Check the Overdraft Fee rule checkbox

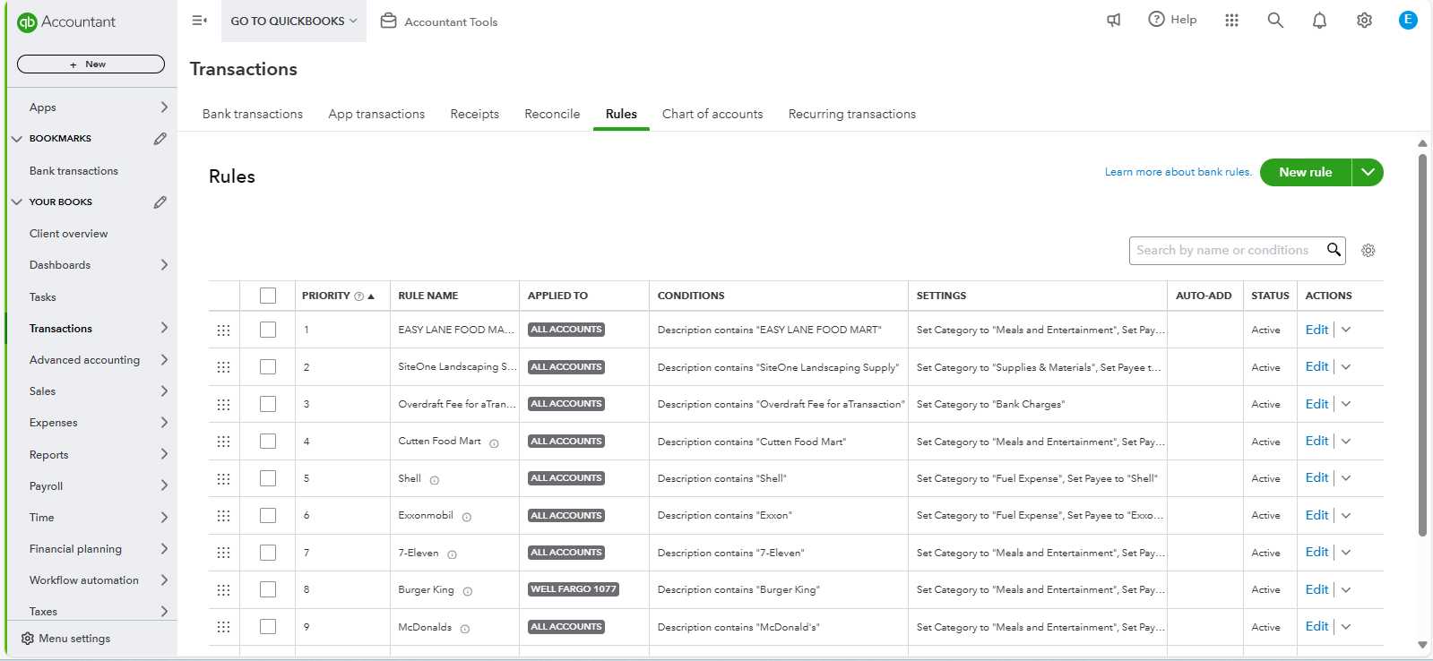pyautogui.click(x=268, y=404)
